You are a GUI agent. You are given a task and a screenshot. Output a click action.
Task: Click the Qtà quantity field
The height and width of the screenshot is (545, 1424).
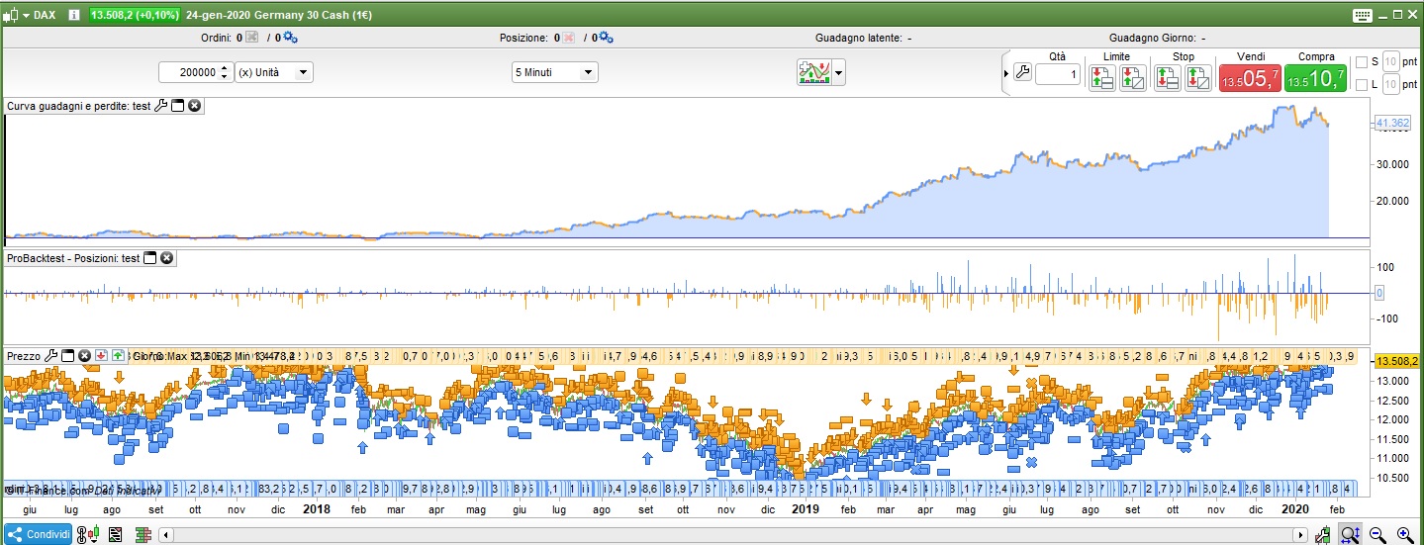coord(1058,74)
